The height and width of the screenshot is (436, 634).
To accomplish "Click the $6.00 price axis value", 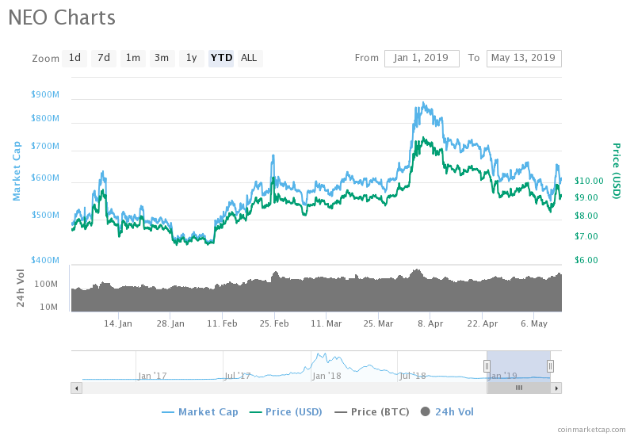I will click(x=586, y=260).
